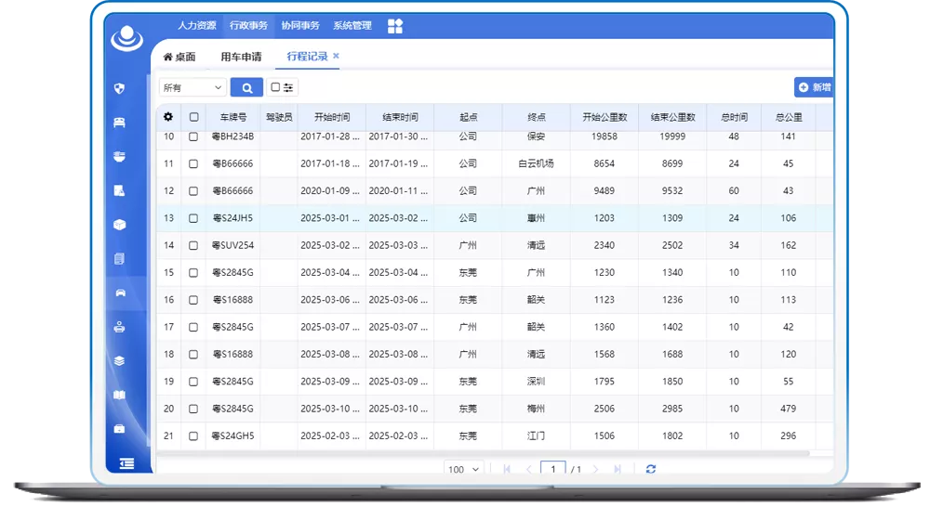This screenshot has width=930, height=507.
Task: Go to previous page arrow
Action: 528,469
